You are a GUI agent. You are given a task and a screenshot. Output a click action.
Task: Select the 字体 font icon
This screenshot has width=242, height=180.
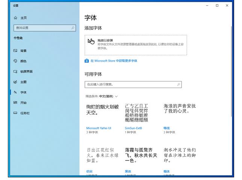pyautogui.click(x=15, y=92)
